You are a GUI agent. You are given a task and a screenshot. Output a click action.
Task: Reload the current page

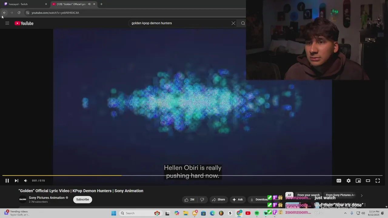click(19, 13)
